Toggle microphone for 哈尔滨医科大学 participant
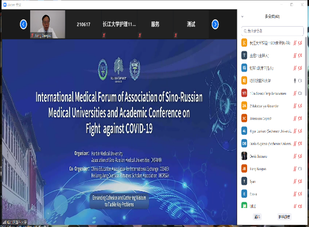The height and width of the screenshot is (227, 309). (295, 80)
